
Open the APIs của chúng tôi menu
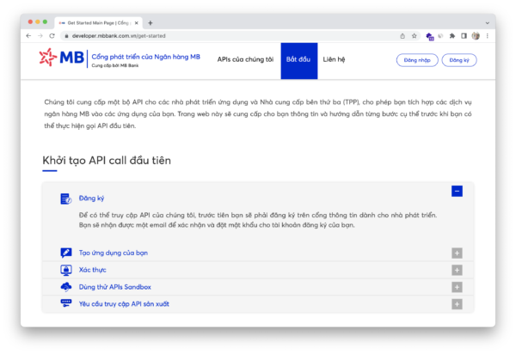245,60
